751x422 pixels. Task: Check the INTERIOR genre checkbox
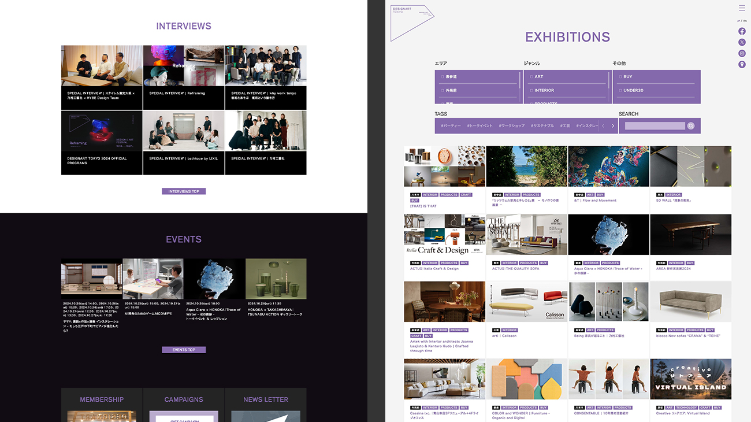point(531,91)
